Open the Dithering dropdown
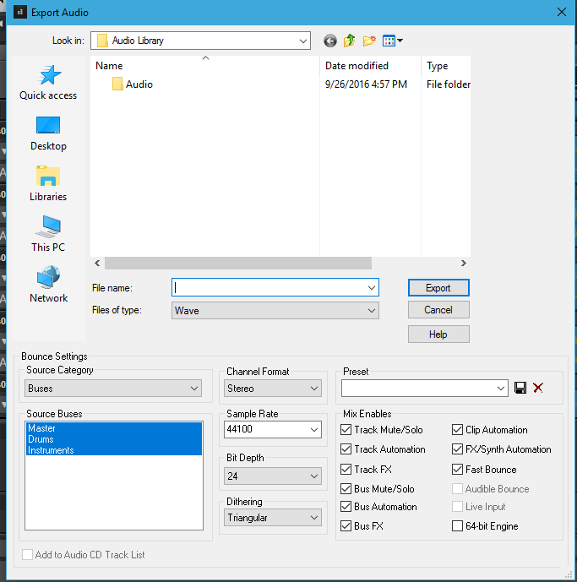Image resolution: width=577 pixels, height=582 pixels. (x=274, y=518)
